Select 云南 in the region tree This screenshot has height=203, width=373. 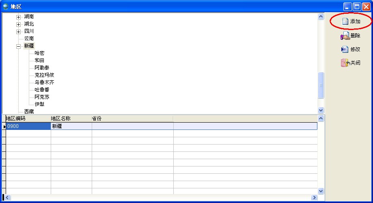[x=29, y=39]
